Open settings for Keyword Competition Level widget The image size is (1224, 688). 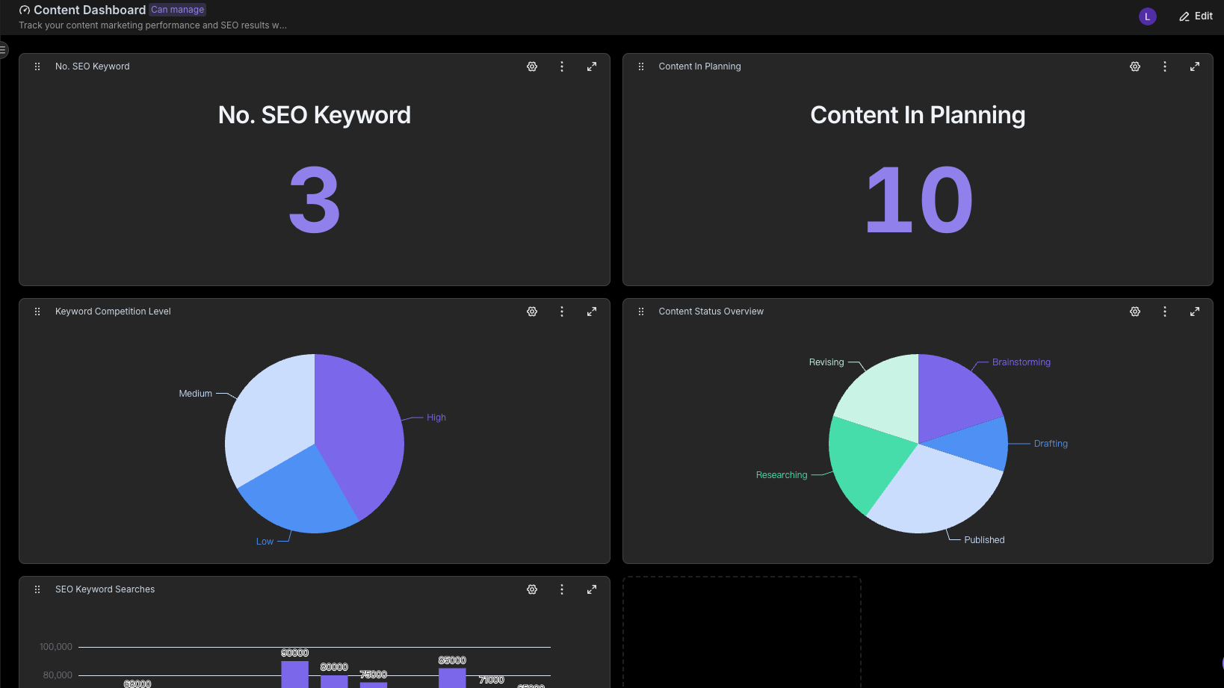coord(532,312)
